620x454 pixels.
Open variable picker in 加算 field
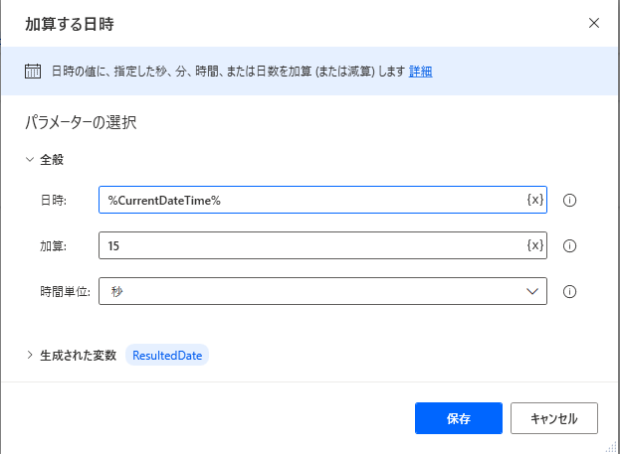tap(535, 245)
